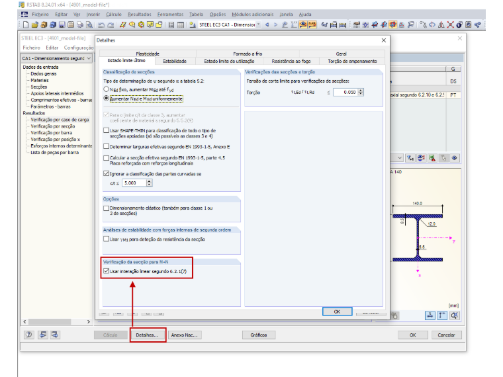
Task: Open the 'Torção de empenamento' tab
Action: point(352,61)
